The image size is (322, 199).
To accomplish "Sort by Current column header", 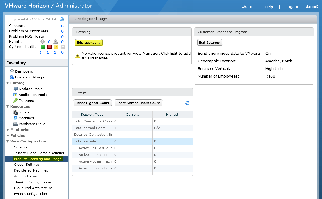I will [x=133, y=115].
